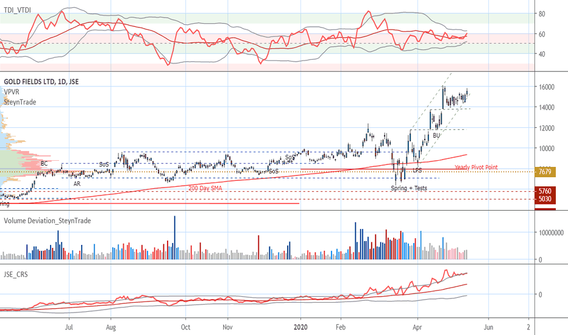The width and height of the screenshot is (568, 335).
Task: Click the SteynTrade indicator label
Action: pos(20,102)
